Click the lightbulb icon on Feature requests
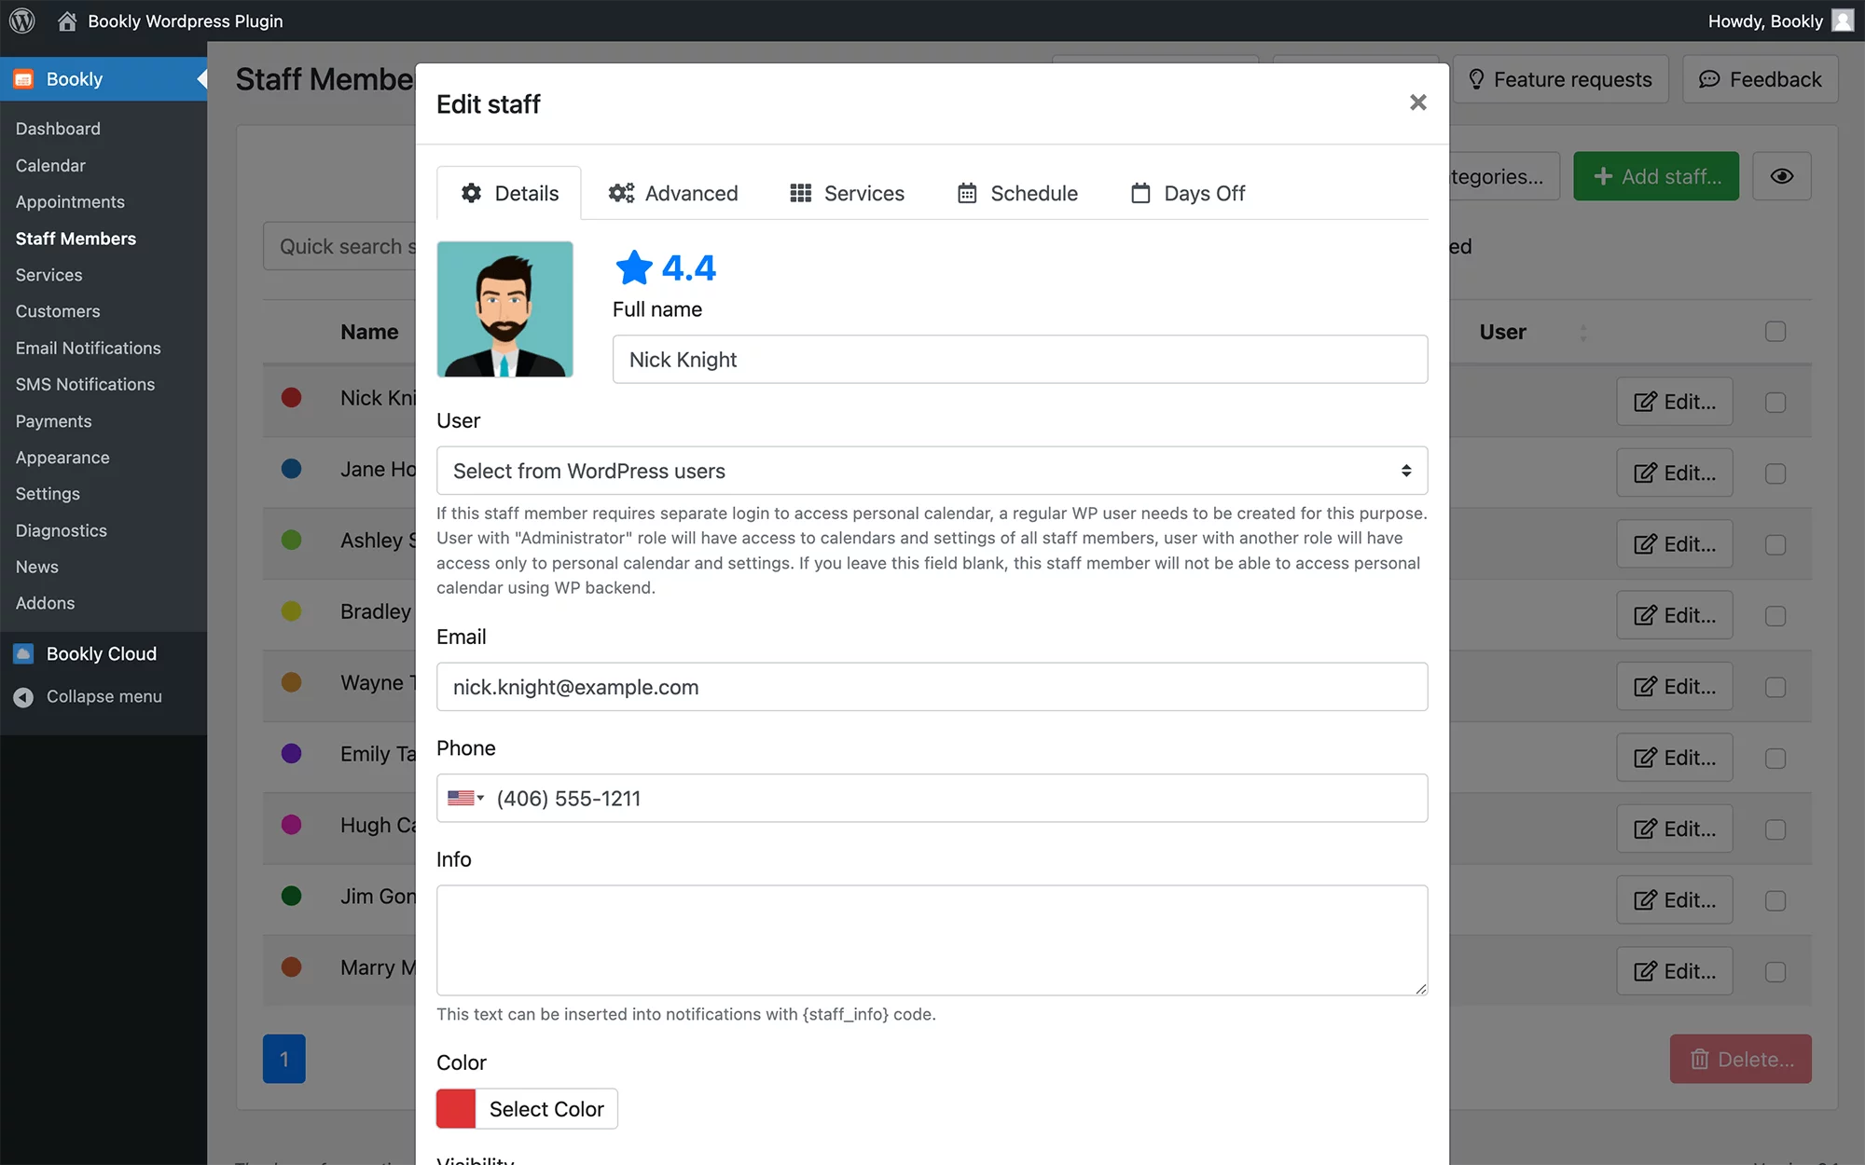Screen dimensions: 1865x1165 click(x=1476, y=79)
